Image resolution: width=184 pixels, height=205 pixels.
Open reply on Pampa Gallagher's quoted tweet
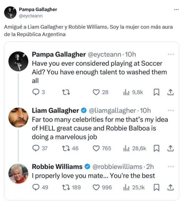pyautogui.click(x=35, y=92)
